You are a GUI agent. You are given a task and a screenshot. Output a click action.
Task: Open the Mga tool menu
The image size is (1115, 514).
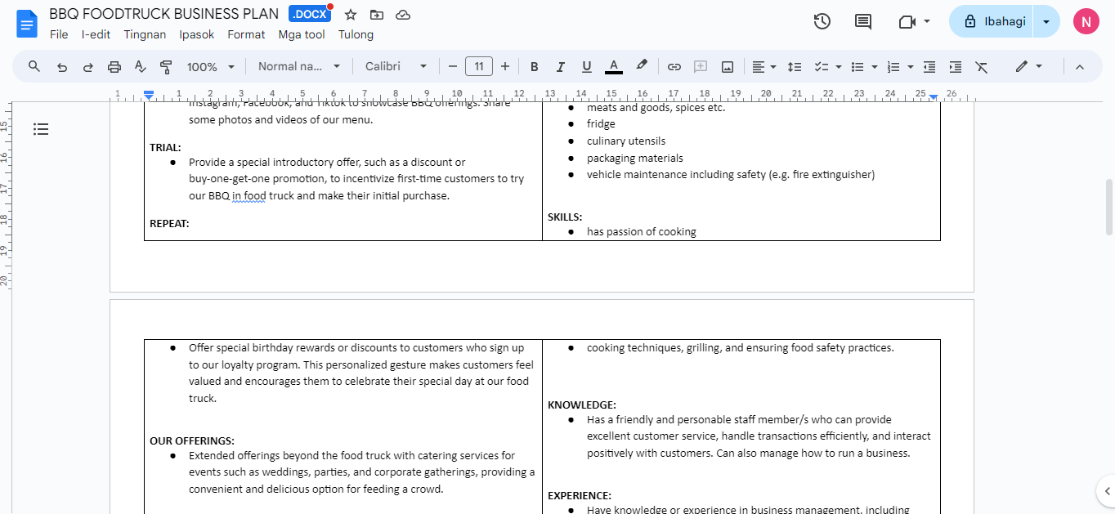302,34
